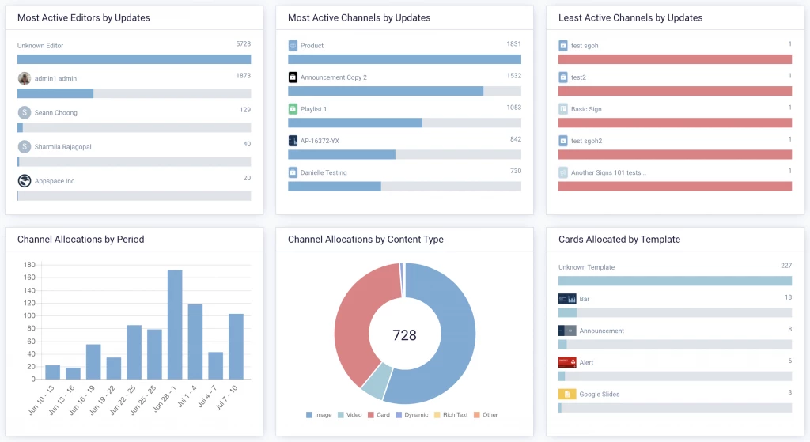Viewport: 810px width, 442px height.
Task: Click the test sgoh2 channel icon
Action: click(563, 141)
